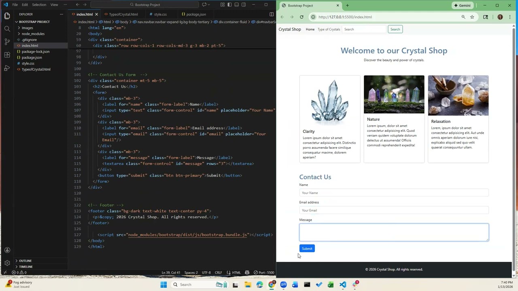518x291 pixels.
Task: Go forward using VS Code navigation arrow
Action: point(85,4)
